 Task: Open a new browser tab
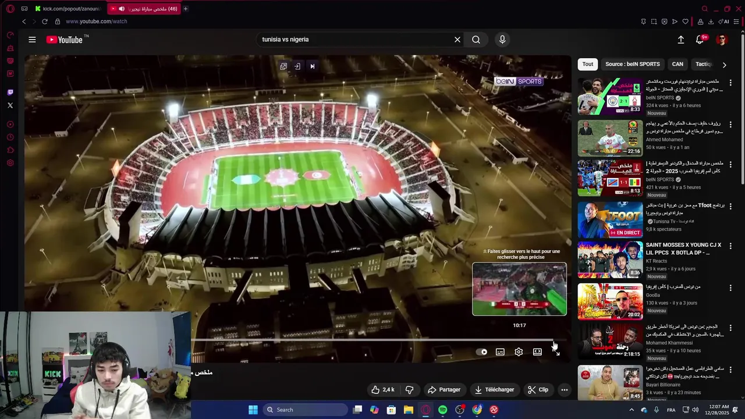[x=186, y=9]
